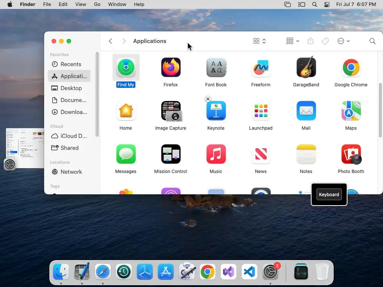Open Finder from the Dock
Image resolution: width=383 pixels, height=287 pixels.
pyautogui.click(x=61, y=272)
